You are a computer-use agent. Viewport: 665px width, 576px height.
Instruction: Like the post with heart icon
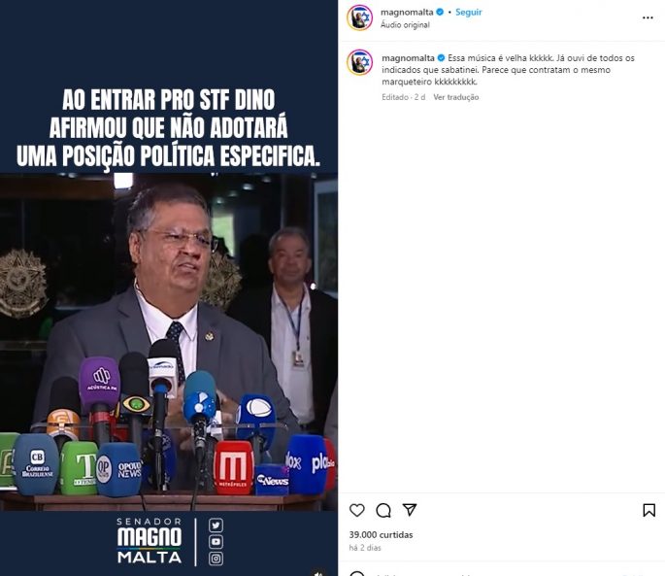point(356,510)
